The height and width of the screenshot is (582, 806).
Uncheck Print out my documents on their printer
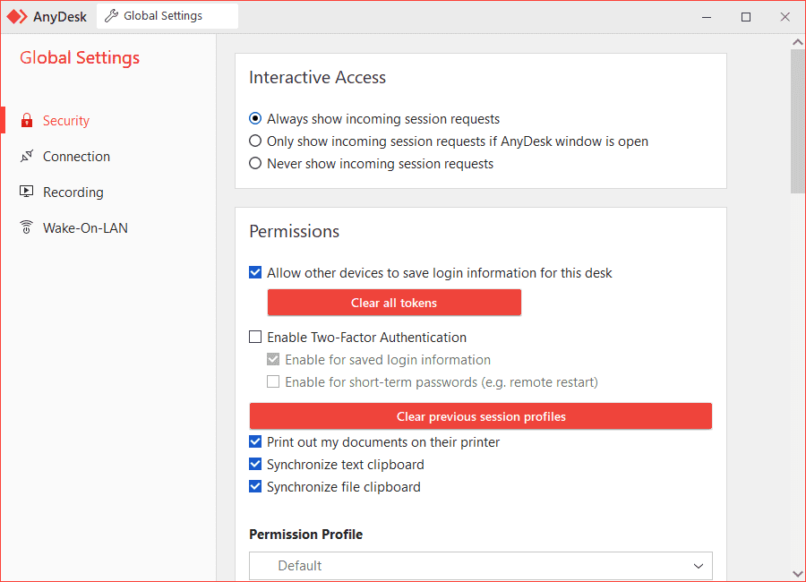click(x=255, y=441)
